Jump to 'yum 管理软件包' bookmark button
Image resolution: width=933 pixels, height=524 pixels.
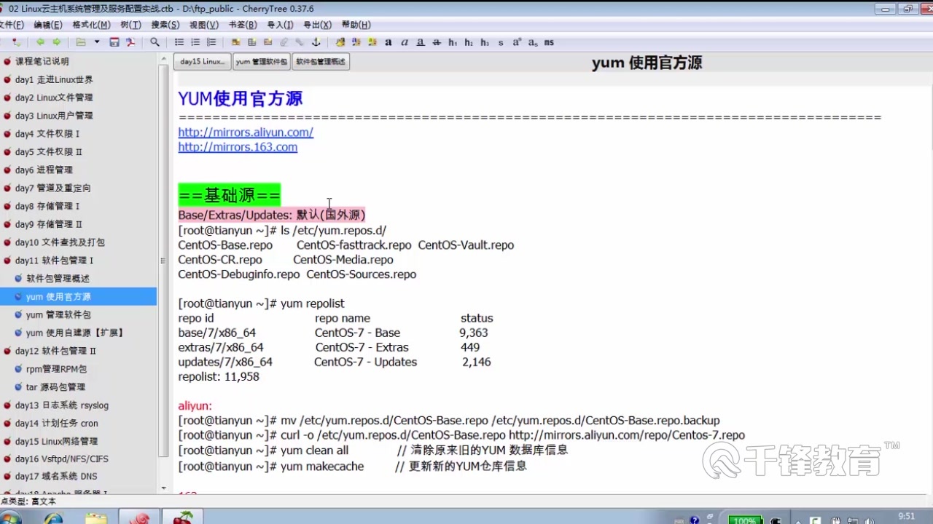click(x=262, y=62)
